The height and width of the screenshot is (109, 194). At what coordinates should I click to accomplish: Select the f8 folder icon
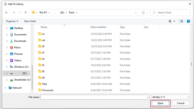40,71
